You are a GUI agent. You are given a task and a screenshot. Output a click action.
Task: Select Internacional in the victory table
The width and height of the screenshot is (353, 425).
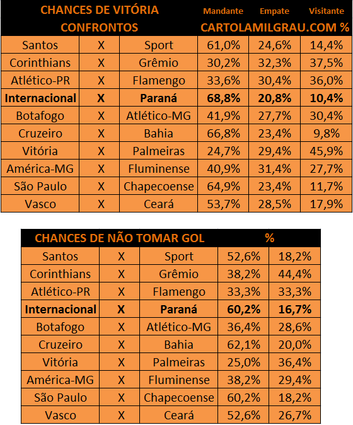pyautogui.click(x=40, y=98)
